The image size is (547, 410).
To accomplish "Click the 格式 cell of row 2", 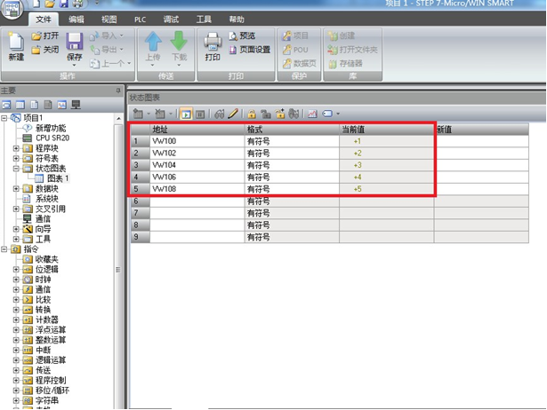I will coord(292,154).
